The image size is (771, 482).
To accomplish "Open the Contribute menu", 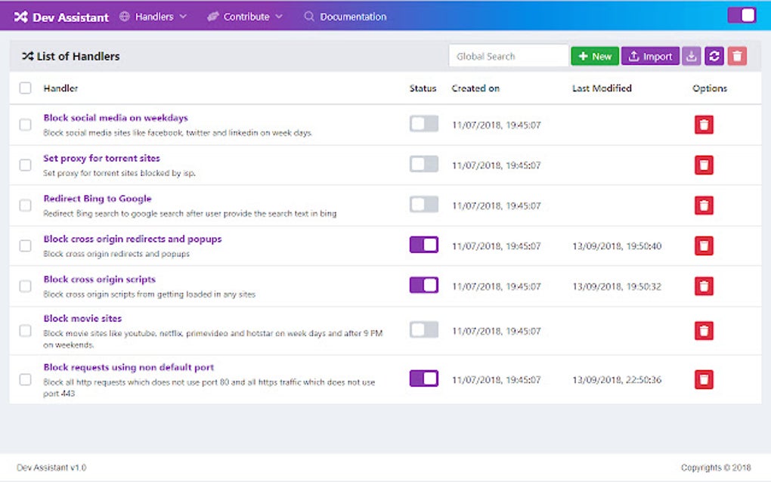I will tap(245, 17).
